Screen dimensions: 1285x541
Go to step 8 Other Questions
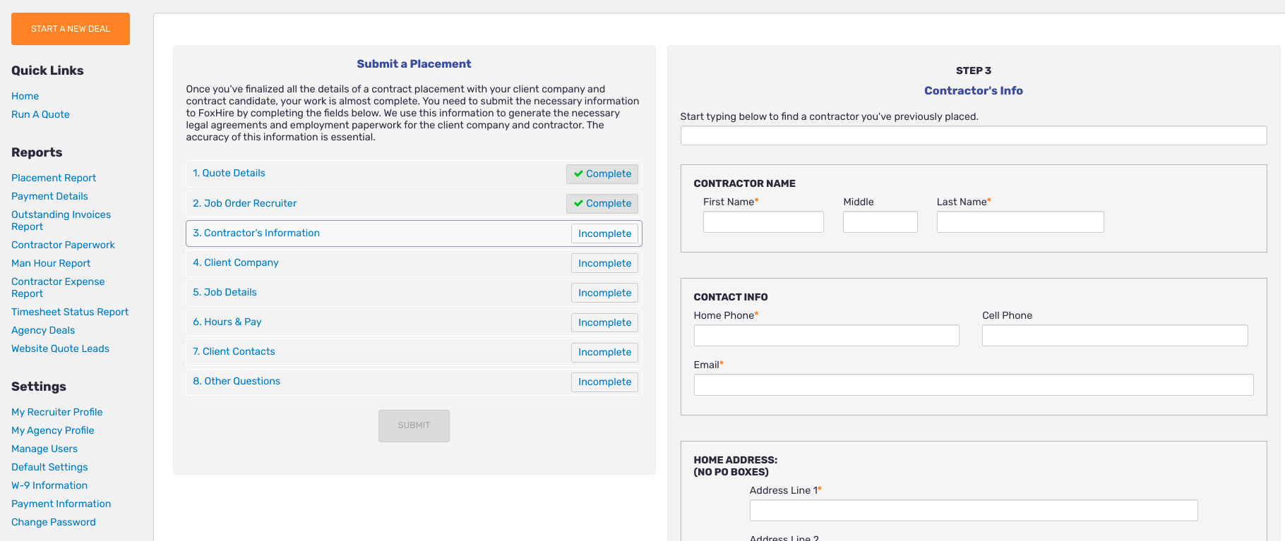click(x=237, y=381)
